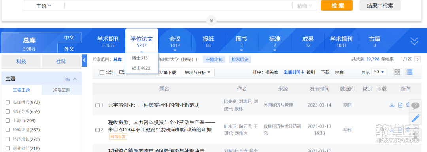Click the 结果中检索 button

[x=380, y=5]
